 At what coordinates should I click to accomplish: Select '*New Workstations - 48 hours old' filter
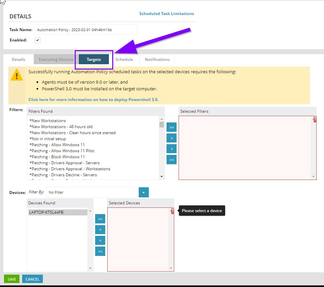[x=61, y=127]
